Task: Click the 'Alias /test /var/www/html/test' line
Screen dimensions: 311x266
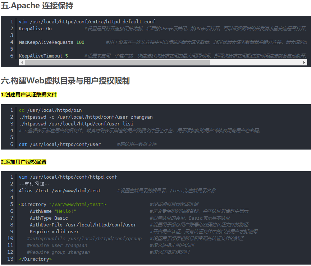Action: click(x=60, y=191)
